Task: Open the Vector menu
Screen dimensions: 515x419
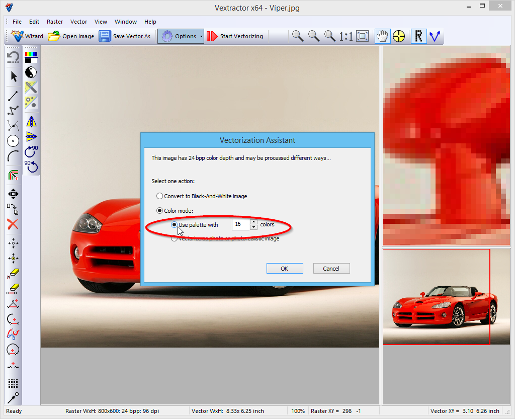Action: click(x=78, y=22)
